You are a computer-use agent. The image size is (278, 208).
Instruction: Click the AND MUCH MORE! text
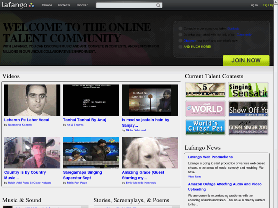(197, 47)
